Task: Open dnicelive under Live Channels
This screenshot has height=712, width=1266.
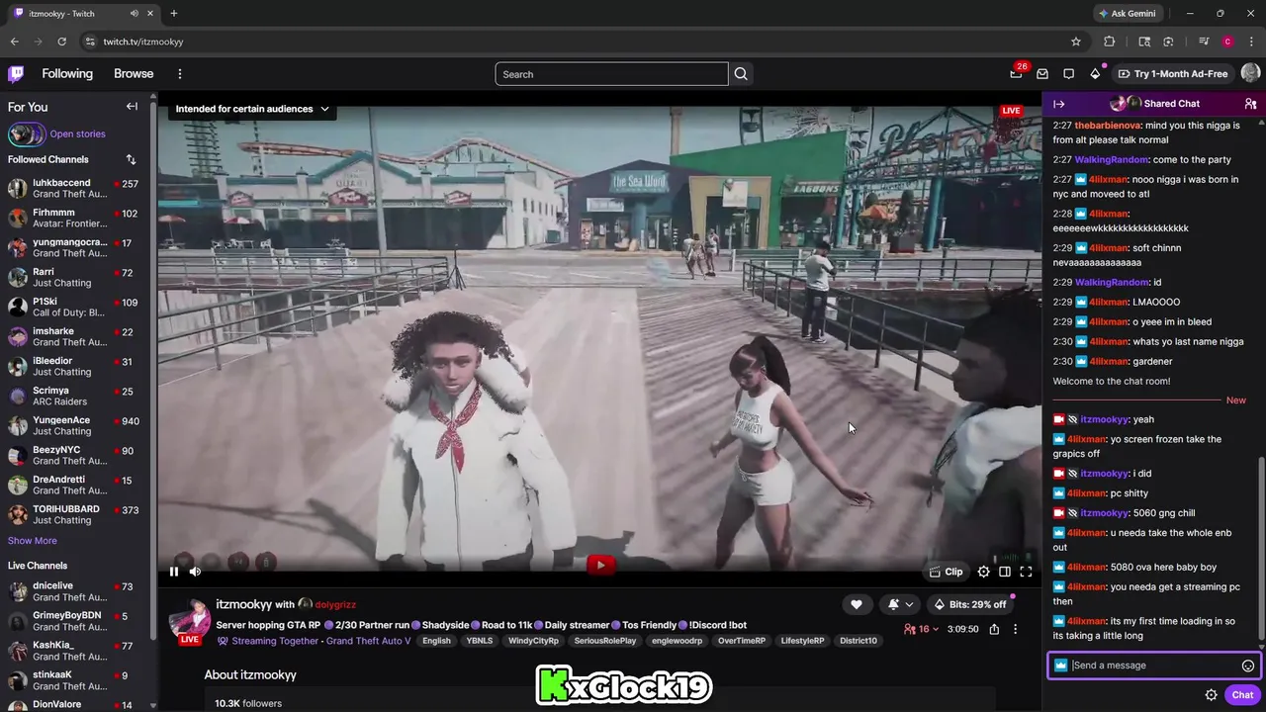Action: tap(74, 591)
